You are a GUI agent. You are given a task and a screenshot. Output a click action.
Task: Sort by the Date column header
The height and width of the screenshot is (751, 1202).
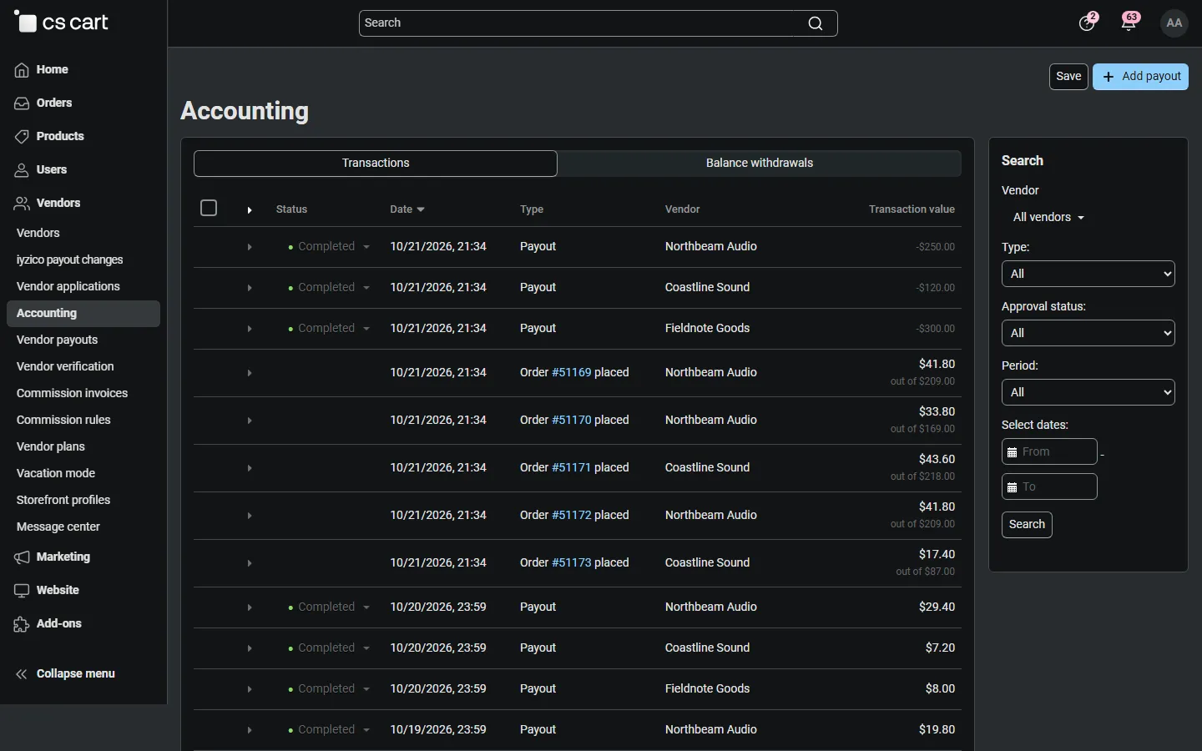(x=407, y=209)
